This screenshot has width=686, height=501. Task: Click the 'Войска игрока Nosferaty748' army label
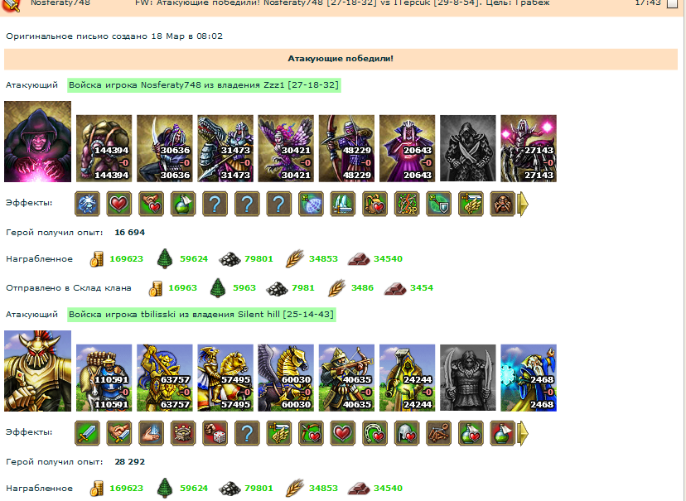(x=204, y=84)
